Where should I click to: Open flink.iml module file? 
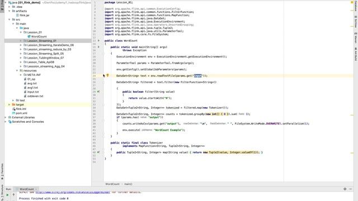click(x=21, y=109)
